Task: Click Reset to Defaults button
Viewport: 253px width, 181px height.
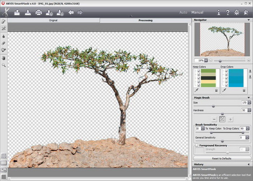Action: tap(222, 159)
